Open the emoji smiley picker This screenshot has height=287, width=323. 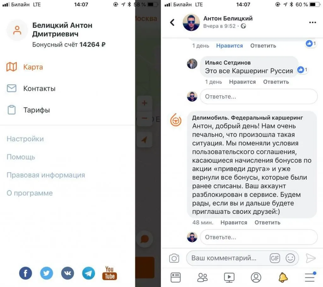coord(290,258)
